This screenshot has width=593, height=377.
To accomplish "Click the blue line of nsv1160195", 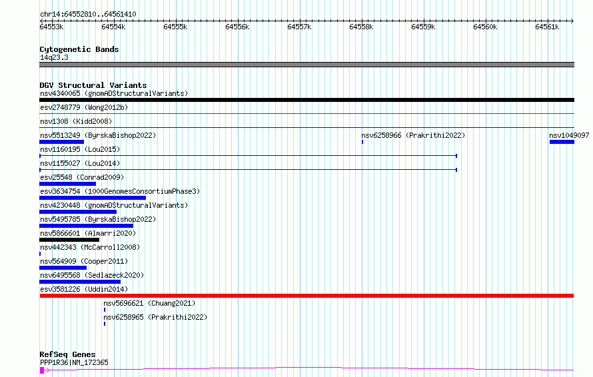I will 248,156.
